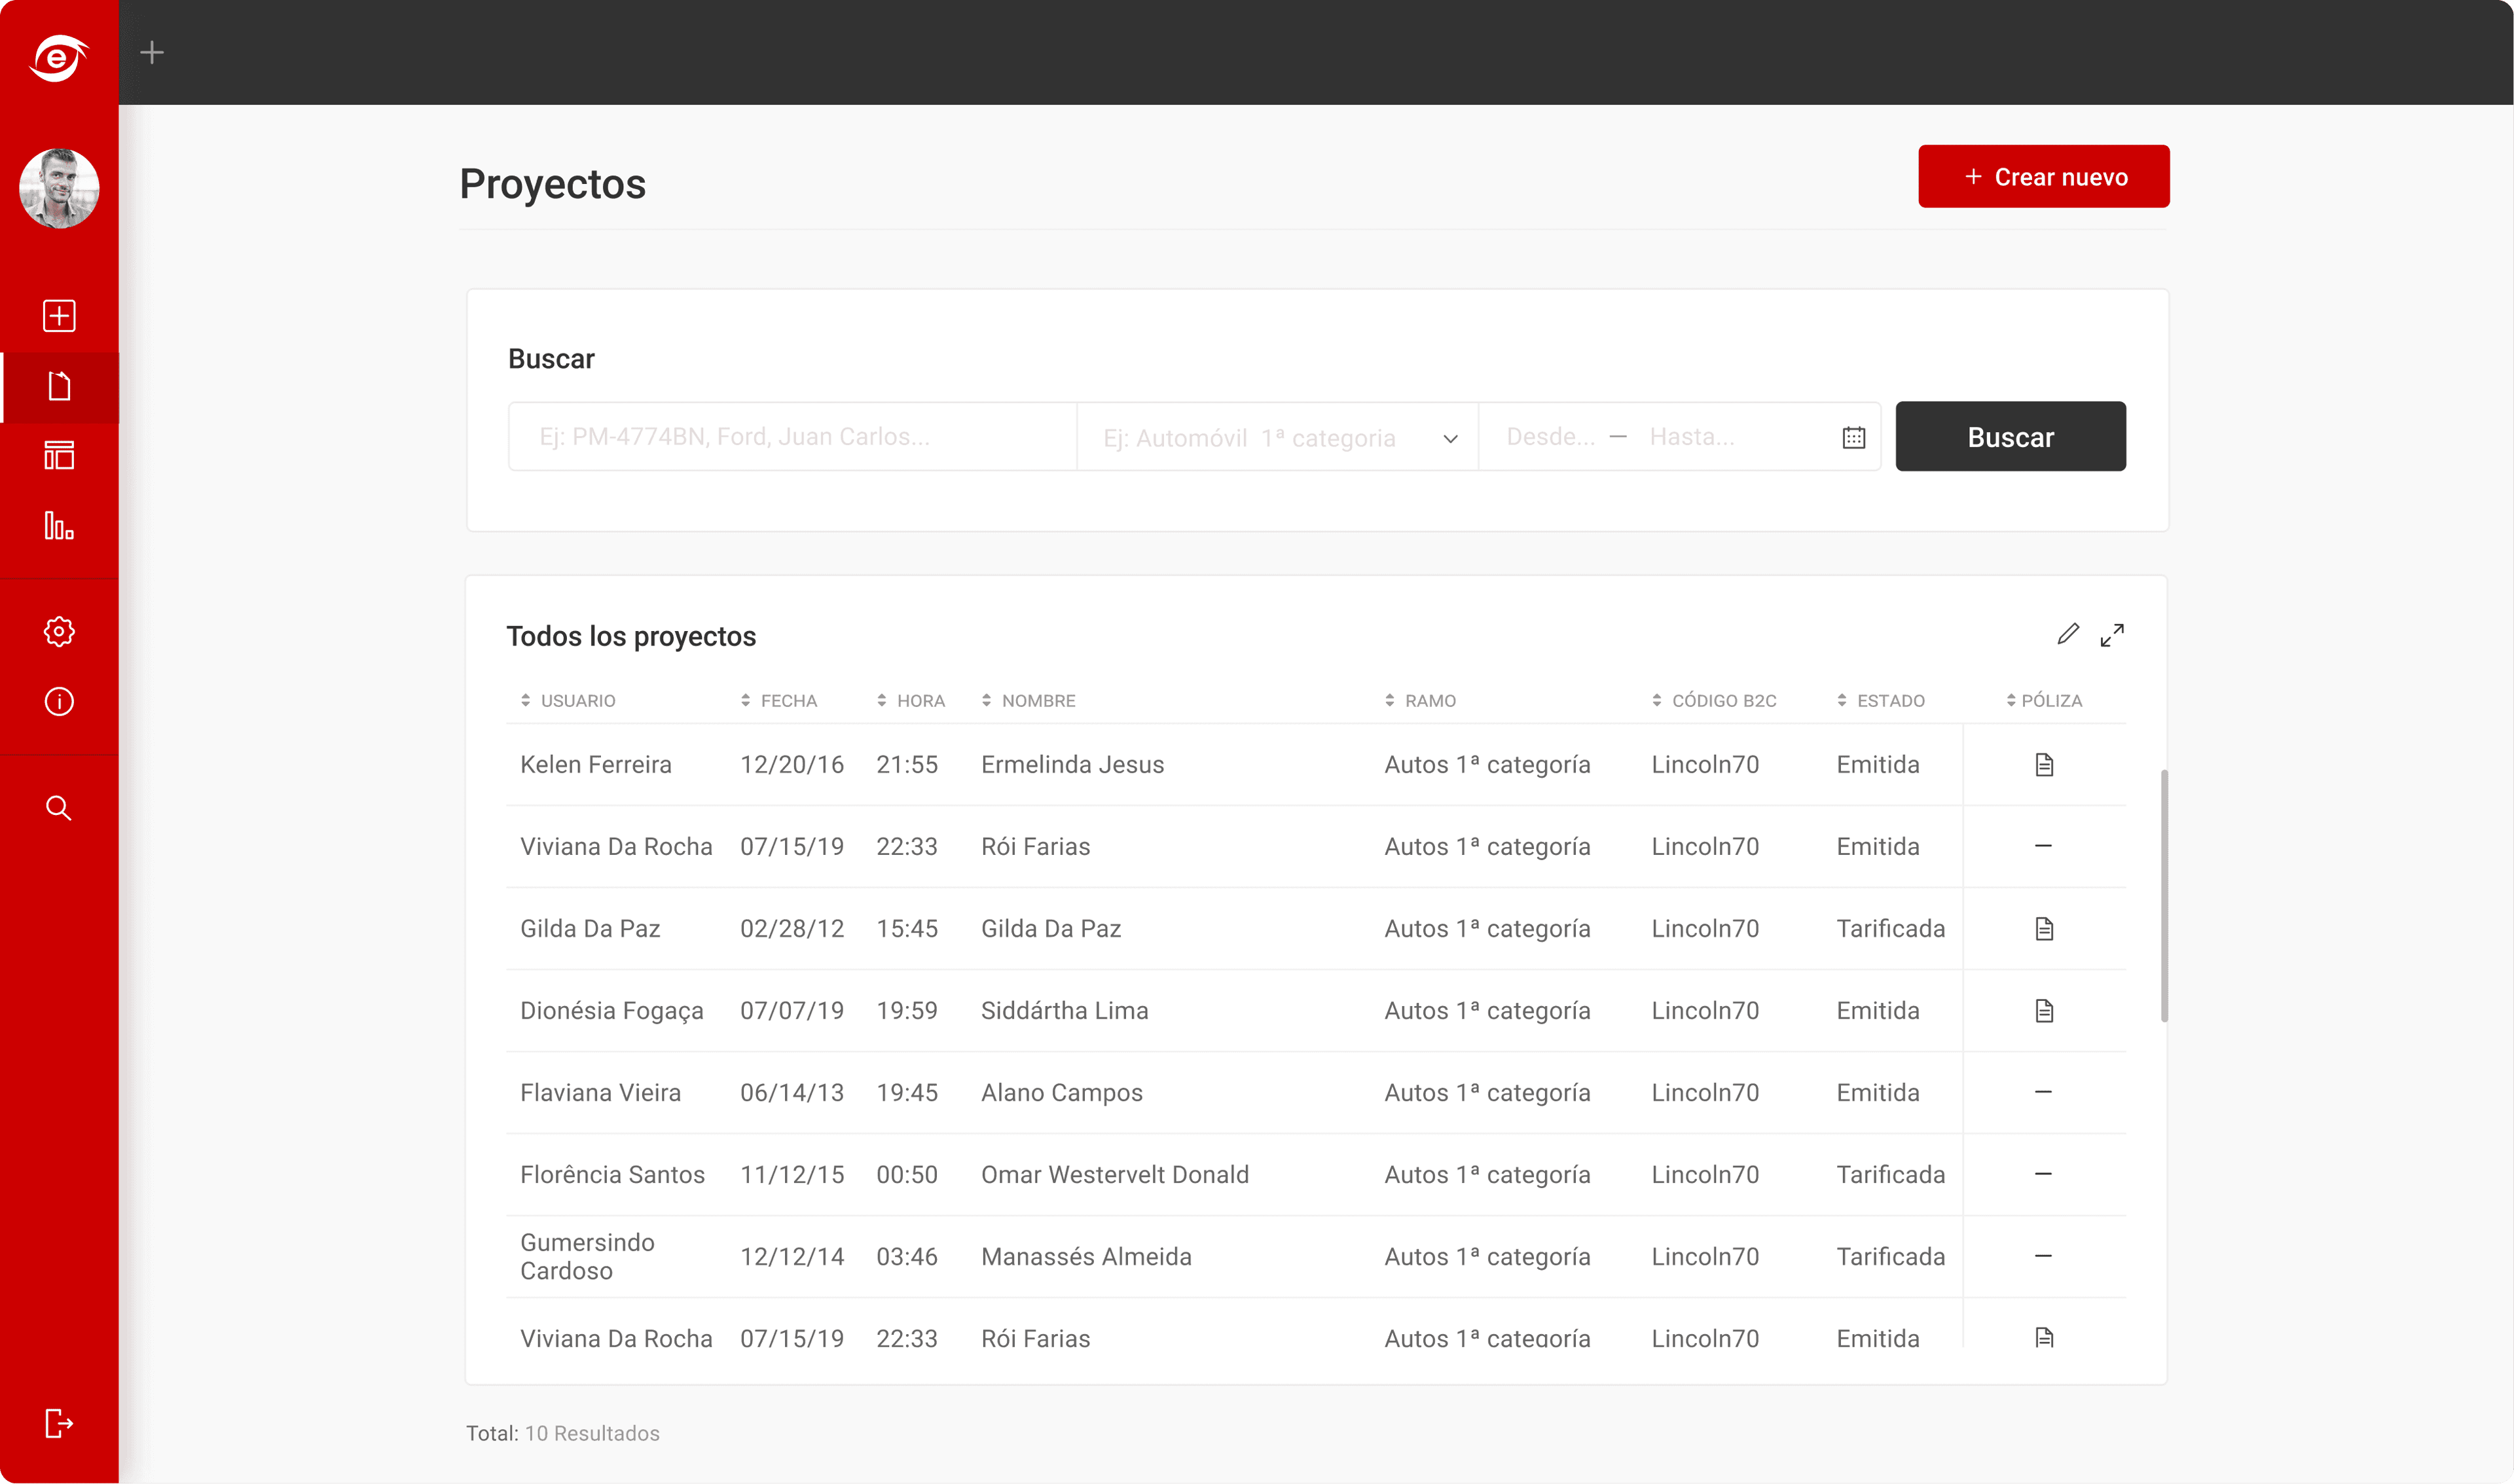Click the add-new plus box sidebar icon
Viewport: 2514px width, 1484px height.
[x=59, y=316]
